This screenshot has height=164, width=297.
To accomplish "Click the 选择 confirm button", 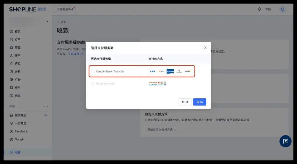I will coord(199,102).
